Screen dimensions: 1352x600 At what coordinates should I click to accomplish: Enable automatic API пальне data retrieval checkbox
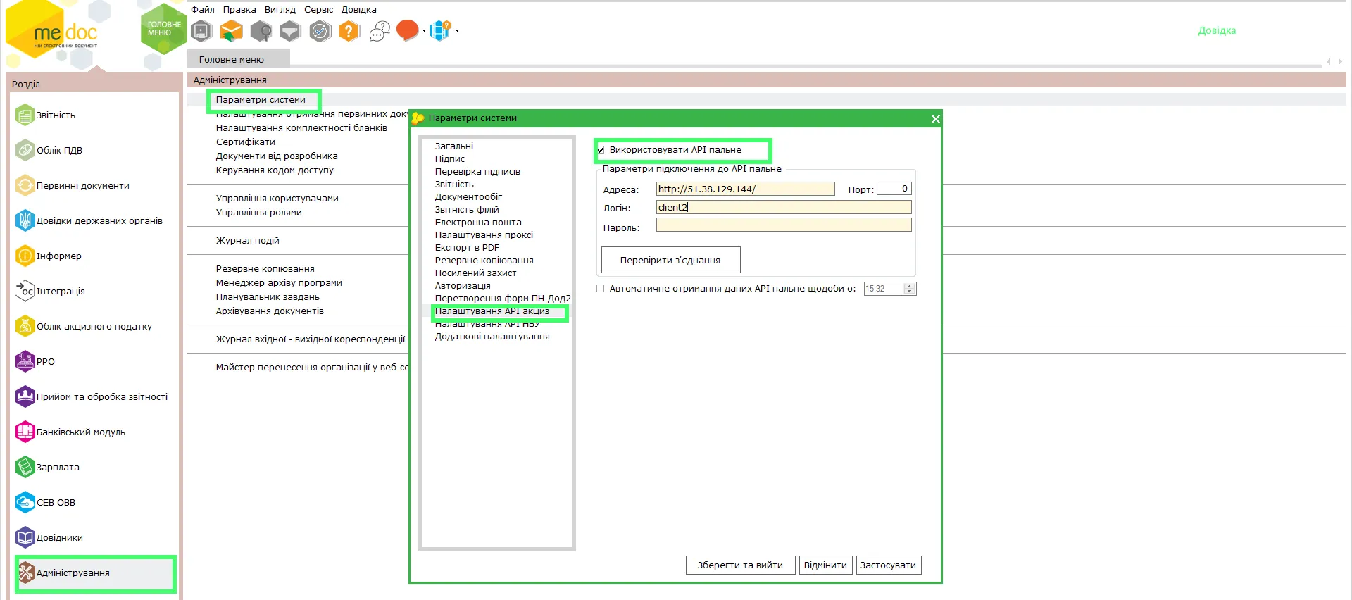tap(601, 289)
